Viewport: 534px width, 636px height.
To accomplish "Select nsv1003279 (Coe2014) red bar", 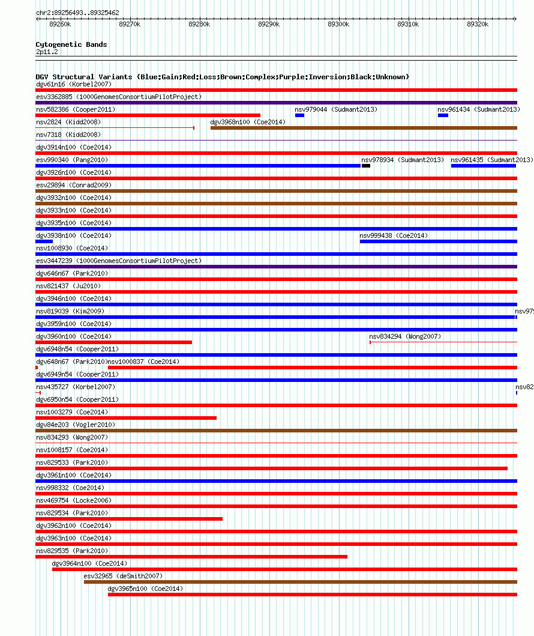I will [x=126, y=418].
